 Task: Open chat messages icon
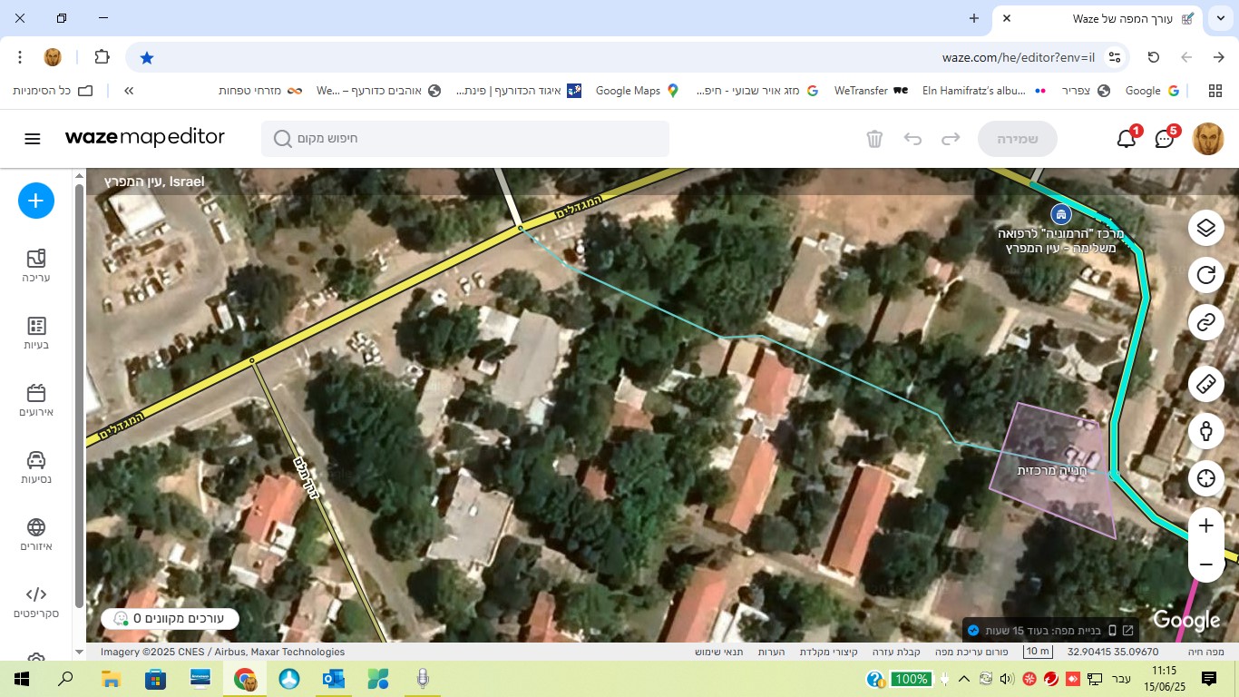(x=1165, y=139)
